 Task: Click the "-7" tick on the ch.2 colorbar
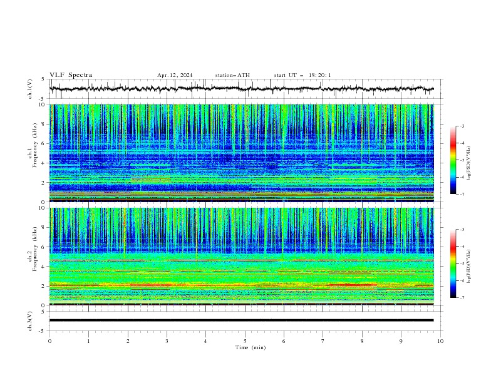click(x=462, y=297)
